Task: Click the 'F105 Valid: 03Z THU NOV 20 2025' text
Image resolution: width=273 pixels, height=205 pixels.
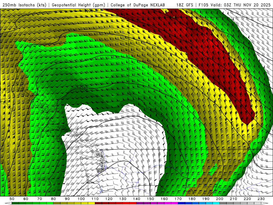Action: tap(234, 5)
